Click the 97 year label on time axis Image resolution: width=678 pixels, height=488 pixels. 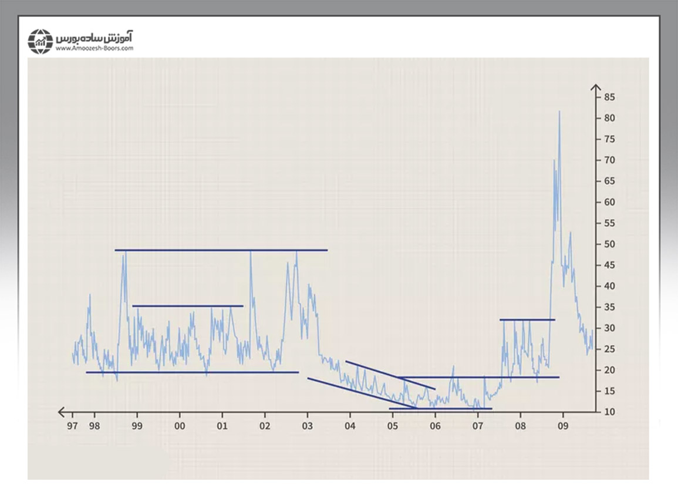[72, 425]
